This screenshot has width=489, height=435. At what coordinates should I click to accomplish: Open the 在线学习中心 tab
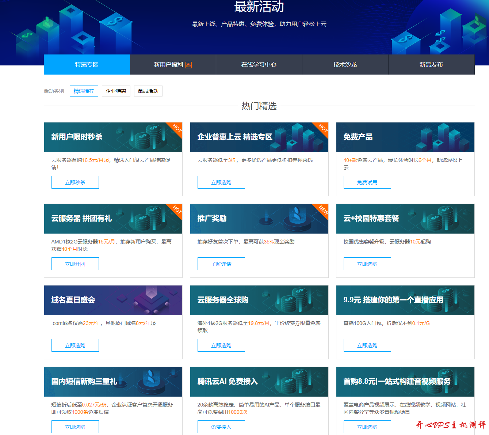tap(259, 65)
